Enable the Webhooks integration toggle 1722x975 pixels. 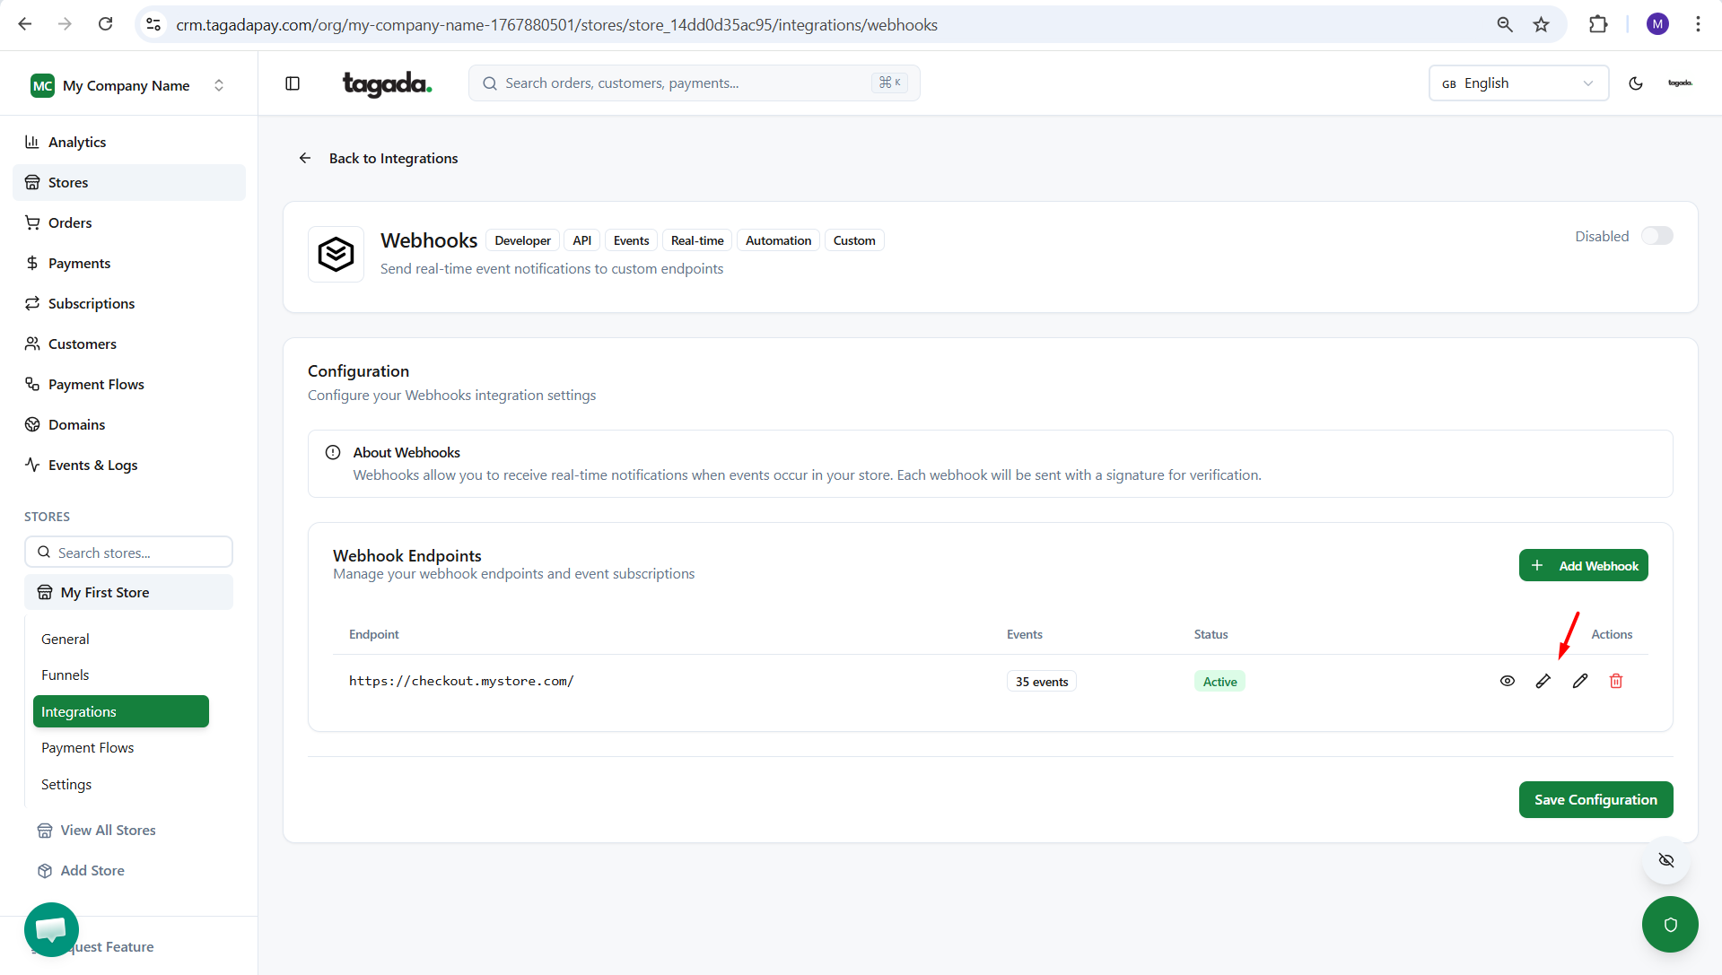click(1656, 236)
